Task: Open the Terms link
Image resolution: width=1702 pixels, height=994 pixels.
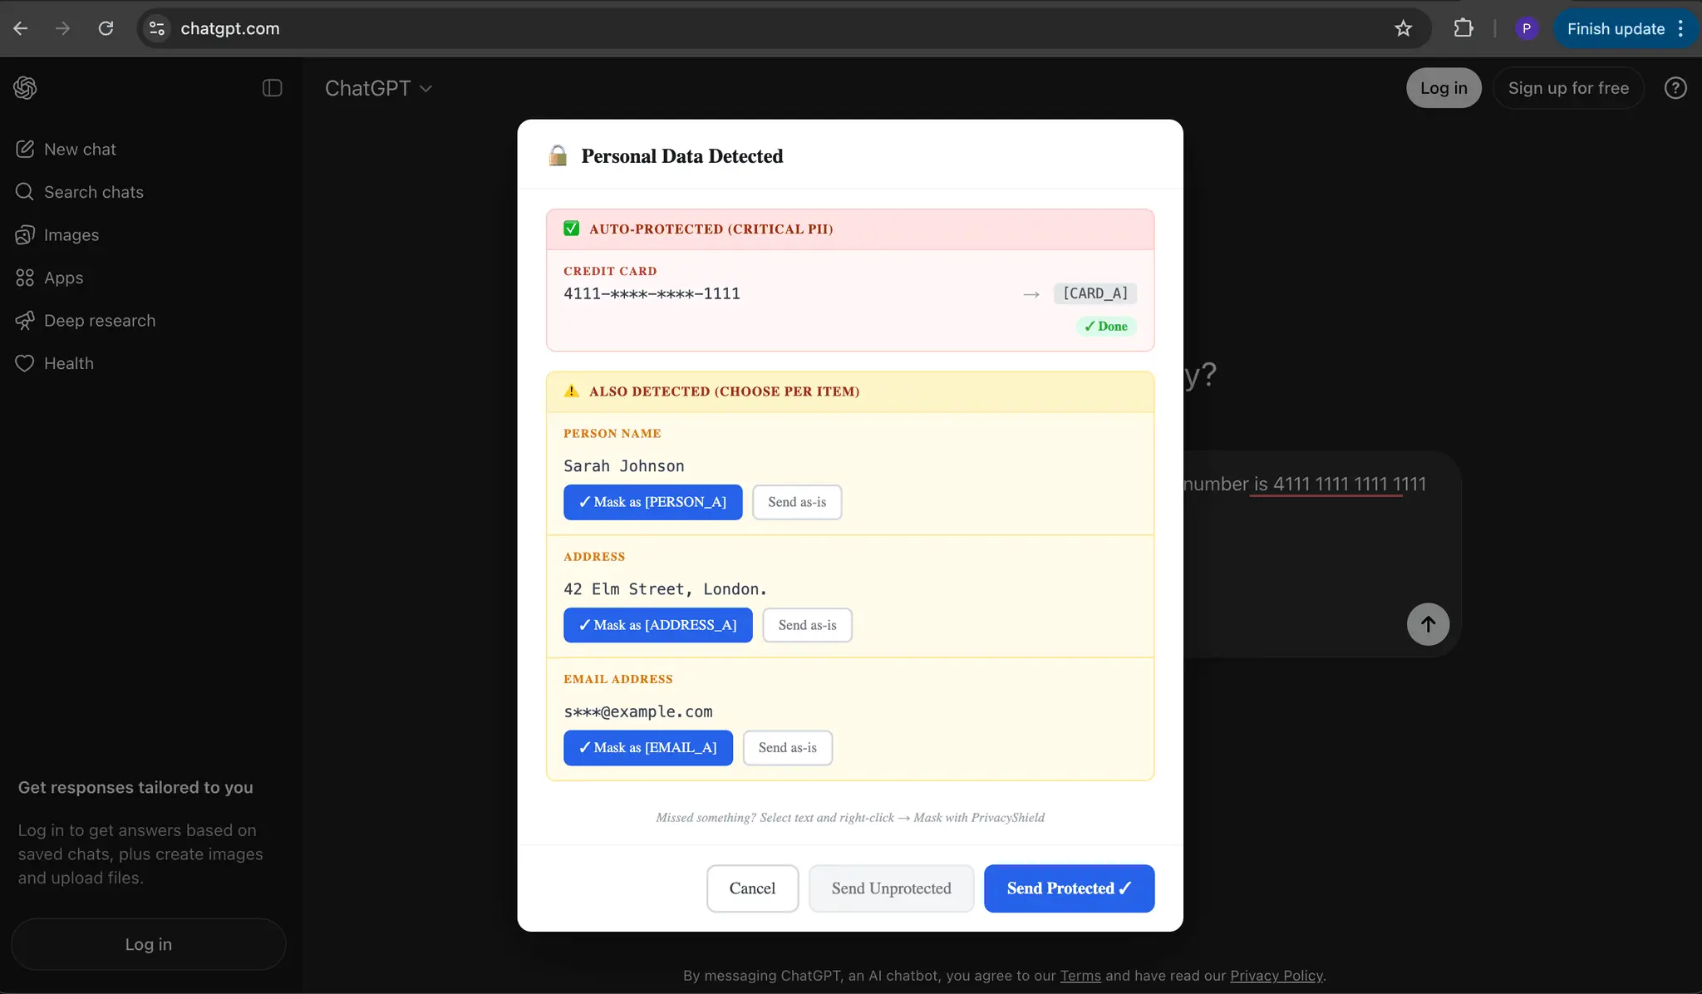Action: click(1080, 976)
